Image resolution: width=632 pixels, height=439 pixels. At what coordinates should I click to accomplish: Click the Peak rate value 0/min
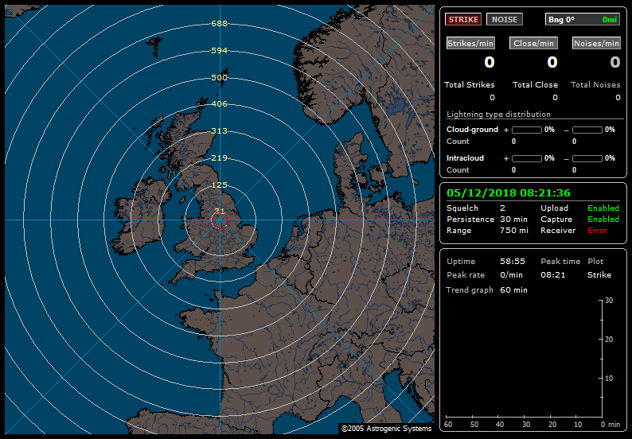pyautogui.click(x=511, y=274)
